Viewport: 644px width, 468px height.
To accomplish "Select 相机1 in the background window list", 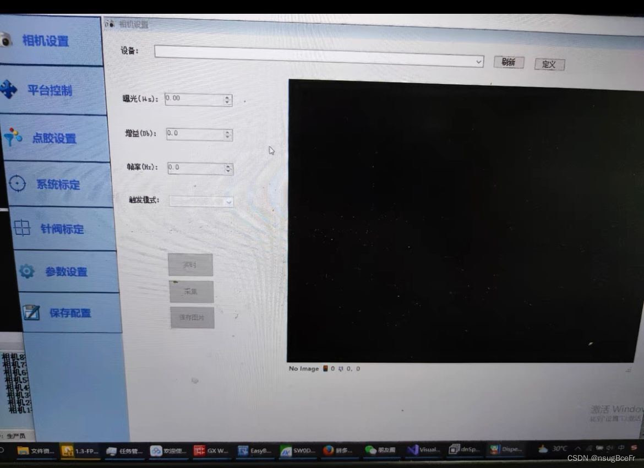I will (20, 409).
